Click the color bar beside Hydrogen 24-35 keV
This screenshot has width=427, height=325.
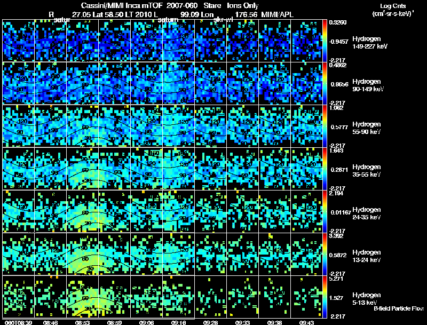(325, 211)
